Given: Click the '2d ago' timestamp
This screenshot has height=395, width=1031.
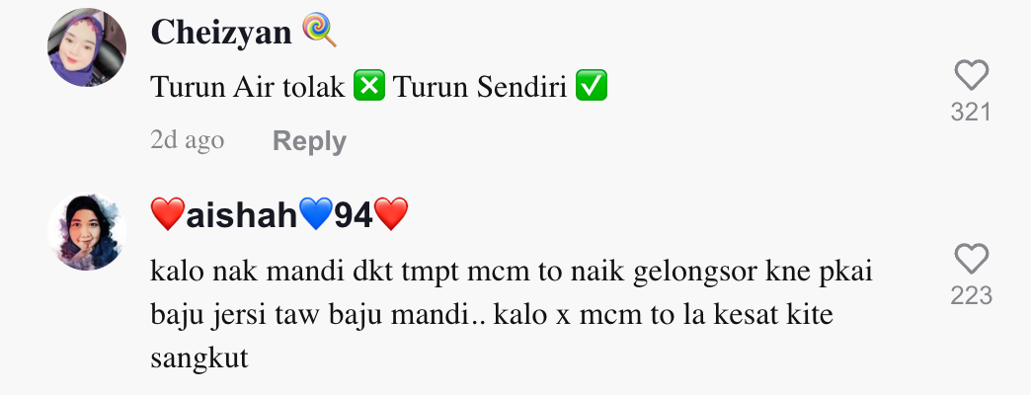Looking at the screenshot, I should pos(188,140).
